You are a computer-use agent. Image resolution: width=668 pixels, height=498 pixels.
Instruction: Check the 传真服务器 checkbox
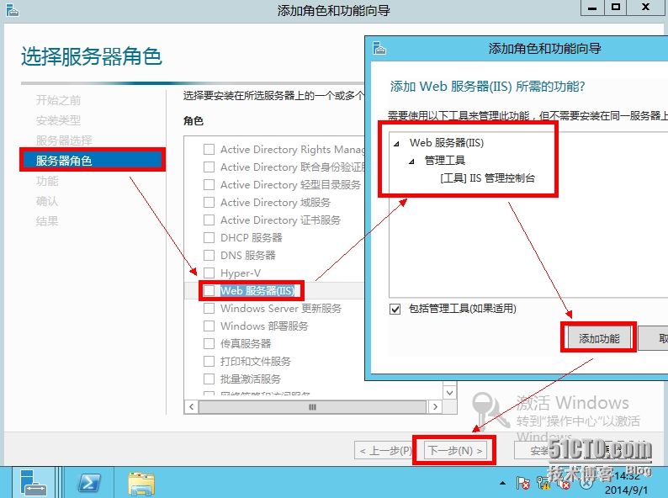coord(209,343)
